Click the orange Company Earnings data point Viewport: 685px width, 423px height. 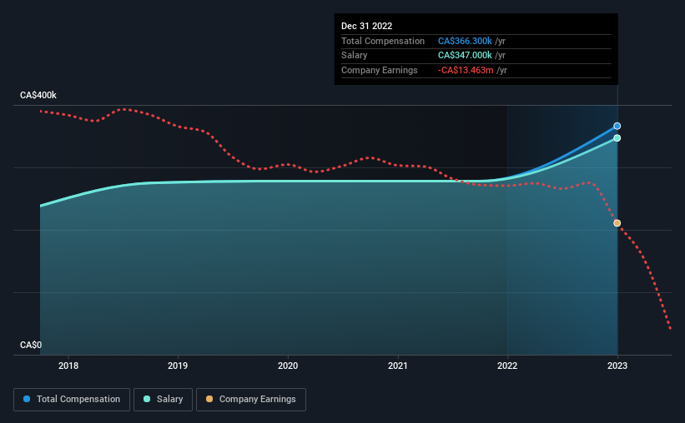pos(617,223)
